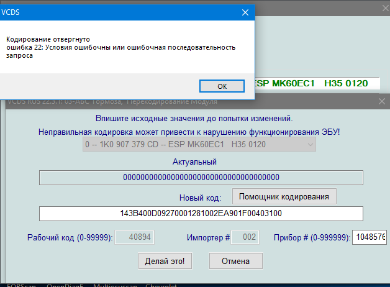Click the Актуальный current coding field
The width and height of the screenshot is (390, 287).
point(201,178)
